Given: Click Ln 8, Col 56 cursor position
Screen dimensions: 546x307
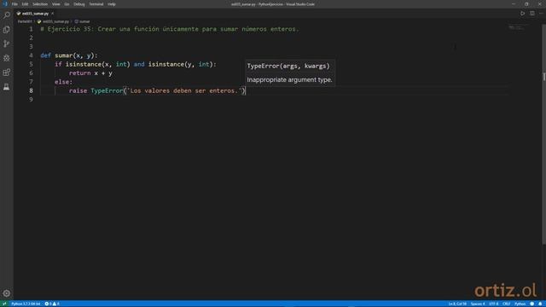Looking at the screenshot, I should click(457, 304).
